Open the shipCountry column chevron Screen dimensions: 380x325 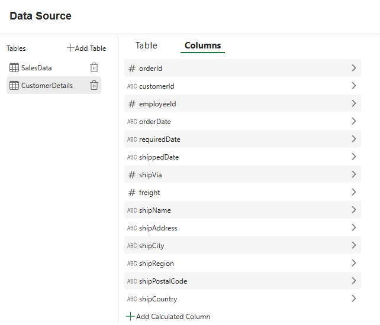(353, 298)
